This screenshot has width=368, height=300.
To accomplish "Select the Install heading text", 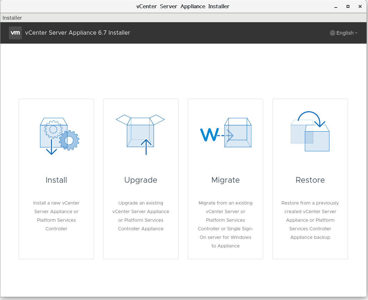I will click(x=57, y=180).
